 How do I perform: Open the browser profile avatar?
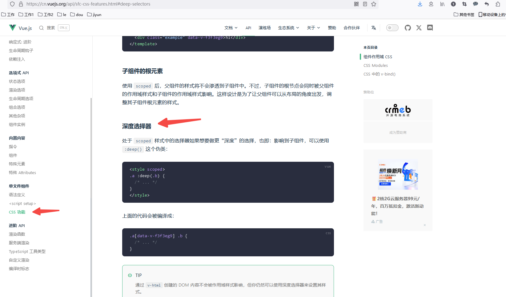click(453, 4)
